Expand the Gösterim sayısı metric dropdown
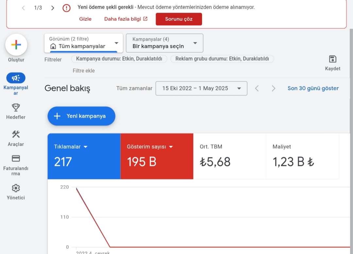Image resolution: width=353 pixels, height=254 pixels. [171, 147]
